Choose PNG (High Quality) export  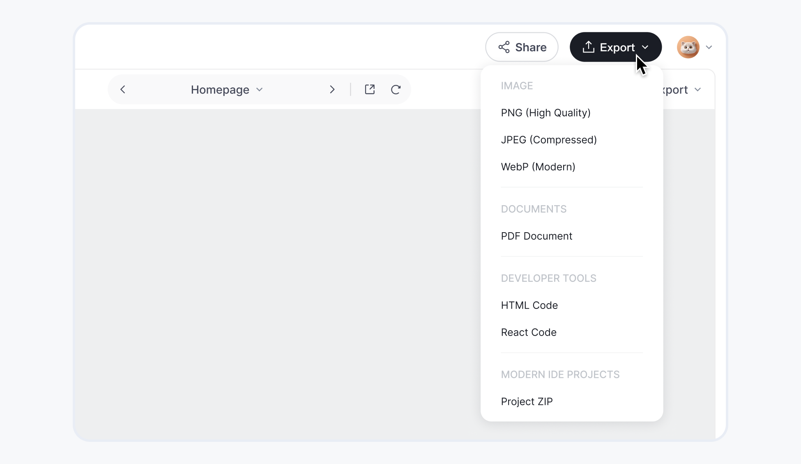(x=546, y=113)
